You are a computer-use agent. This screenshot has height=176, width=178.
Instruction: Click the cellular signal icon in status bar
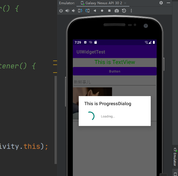(x=150, y=42)
